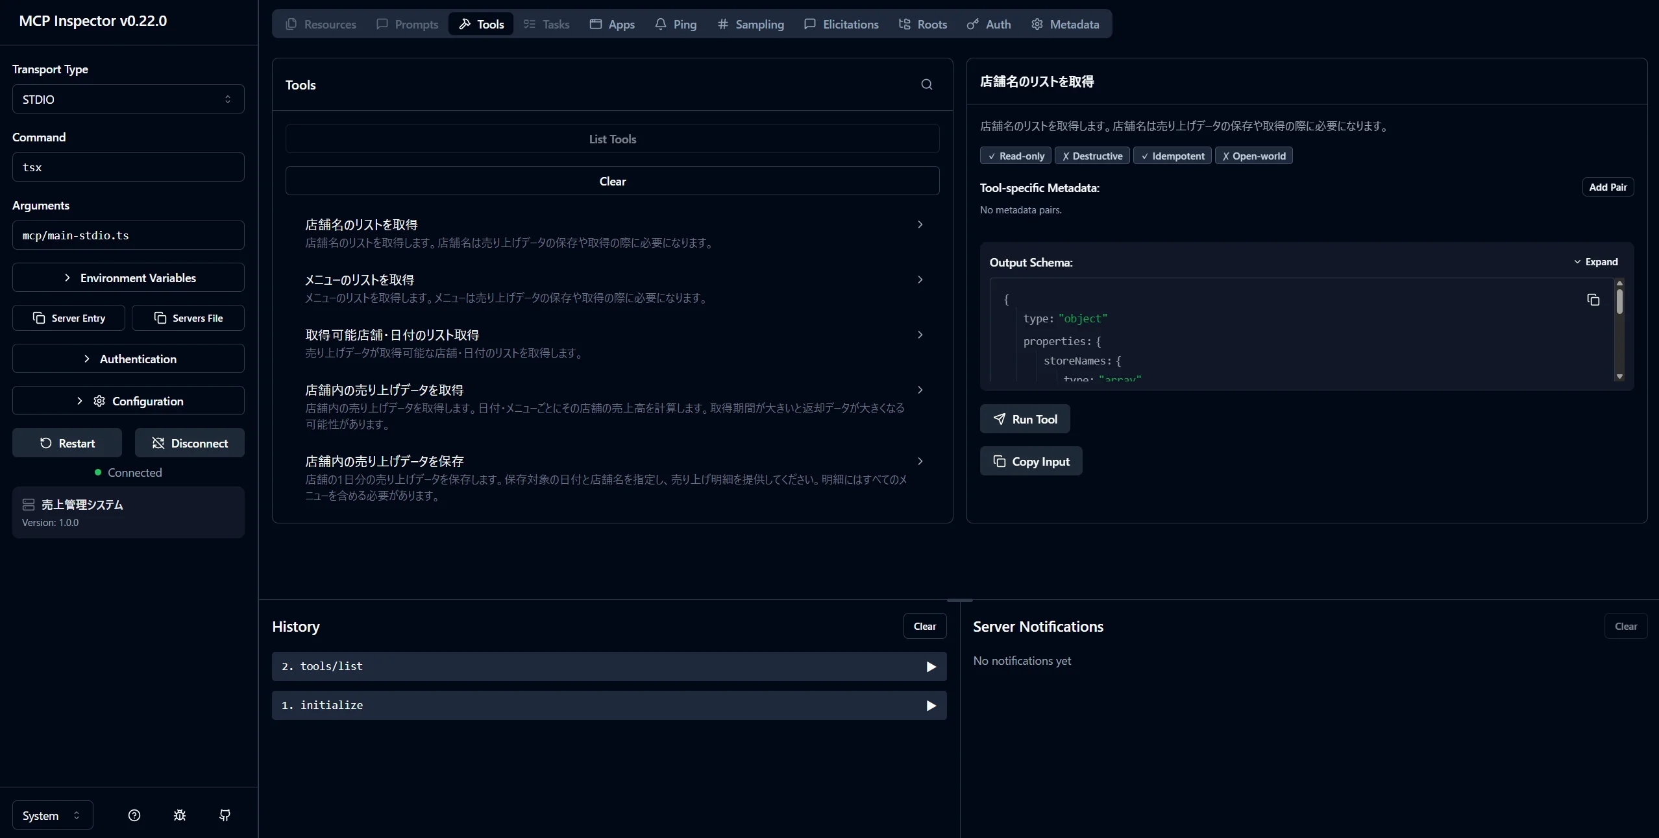Switch to the Resources tab
This screenshot has width=1659, height=838.
321,24
